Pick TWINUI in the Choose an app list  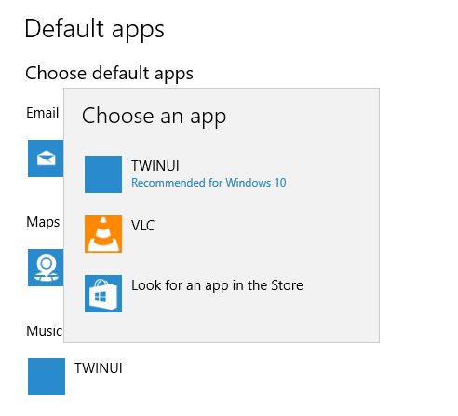pyautogui.click(x=155, y=166)
